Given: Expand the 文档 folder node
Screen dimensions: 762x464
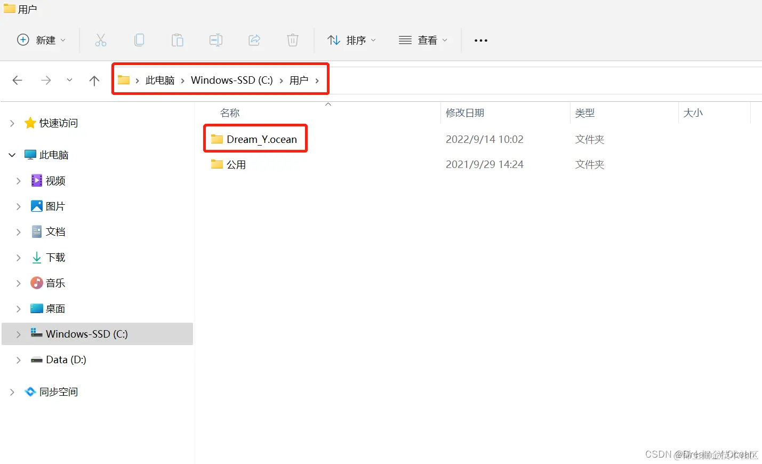Looking at the screenshot, I should 19,232.
